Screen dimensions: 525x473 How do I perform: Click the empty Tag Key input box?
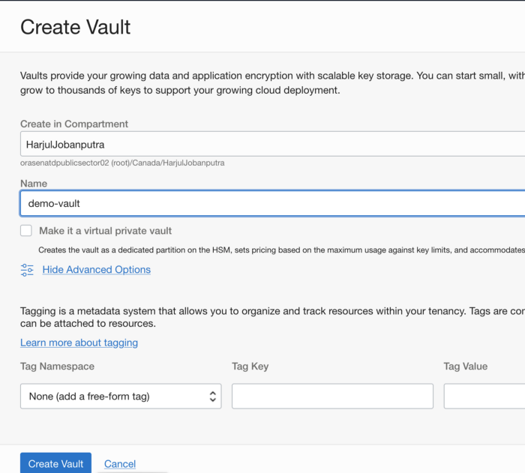point(332,396)
